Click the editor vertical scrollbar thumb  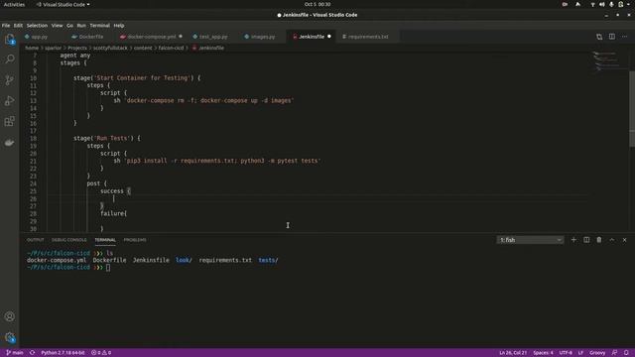click(632, 109)
